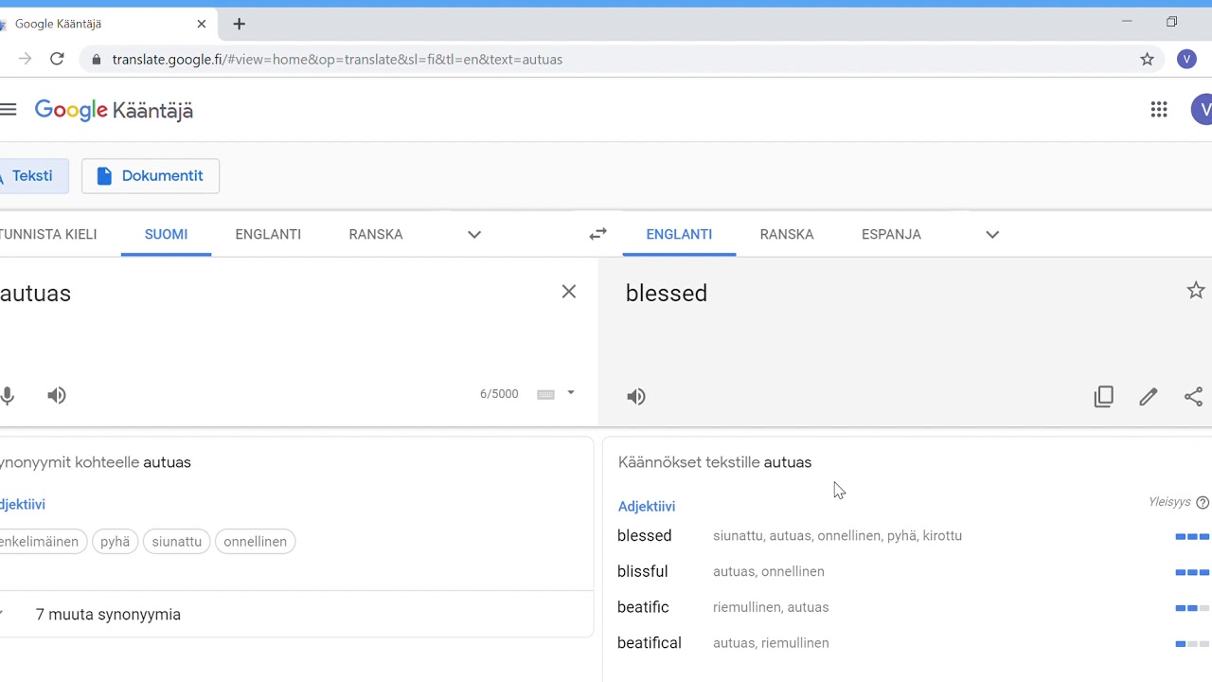Select the Teksti mode button

(x=32, y=176)
